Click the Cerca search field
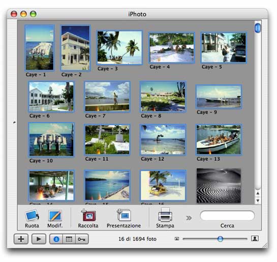Image resolution: width=277 pixels, height=262 pixels. (x=227, y=216)
